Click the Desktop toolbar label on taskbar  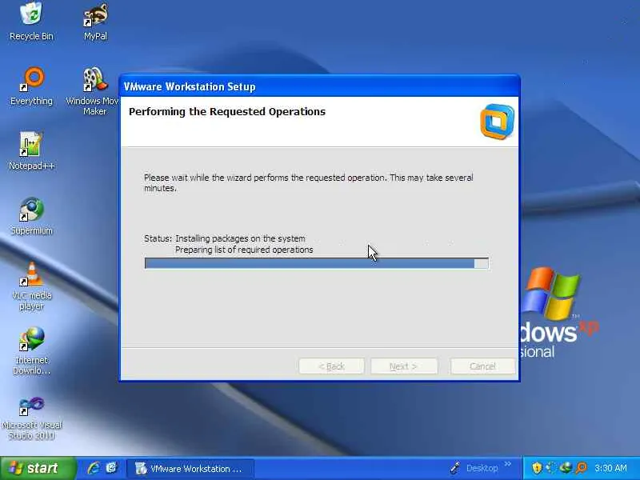pyautogui.click(x=482, y=468)
